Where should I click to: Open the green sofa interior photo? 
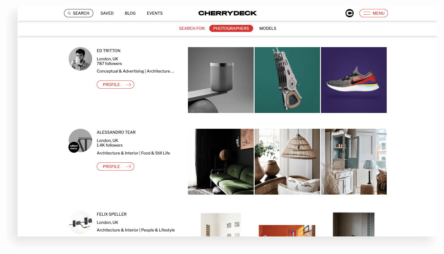coord(221,162)
